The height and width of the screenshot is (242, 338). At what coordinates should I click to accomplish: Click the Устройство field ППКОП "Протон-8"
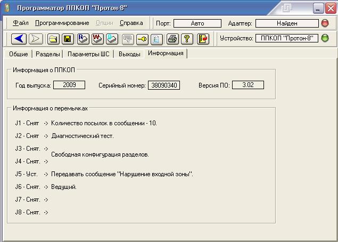point(287,38)
